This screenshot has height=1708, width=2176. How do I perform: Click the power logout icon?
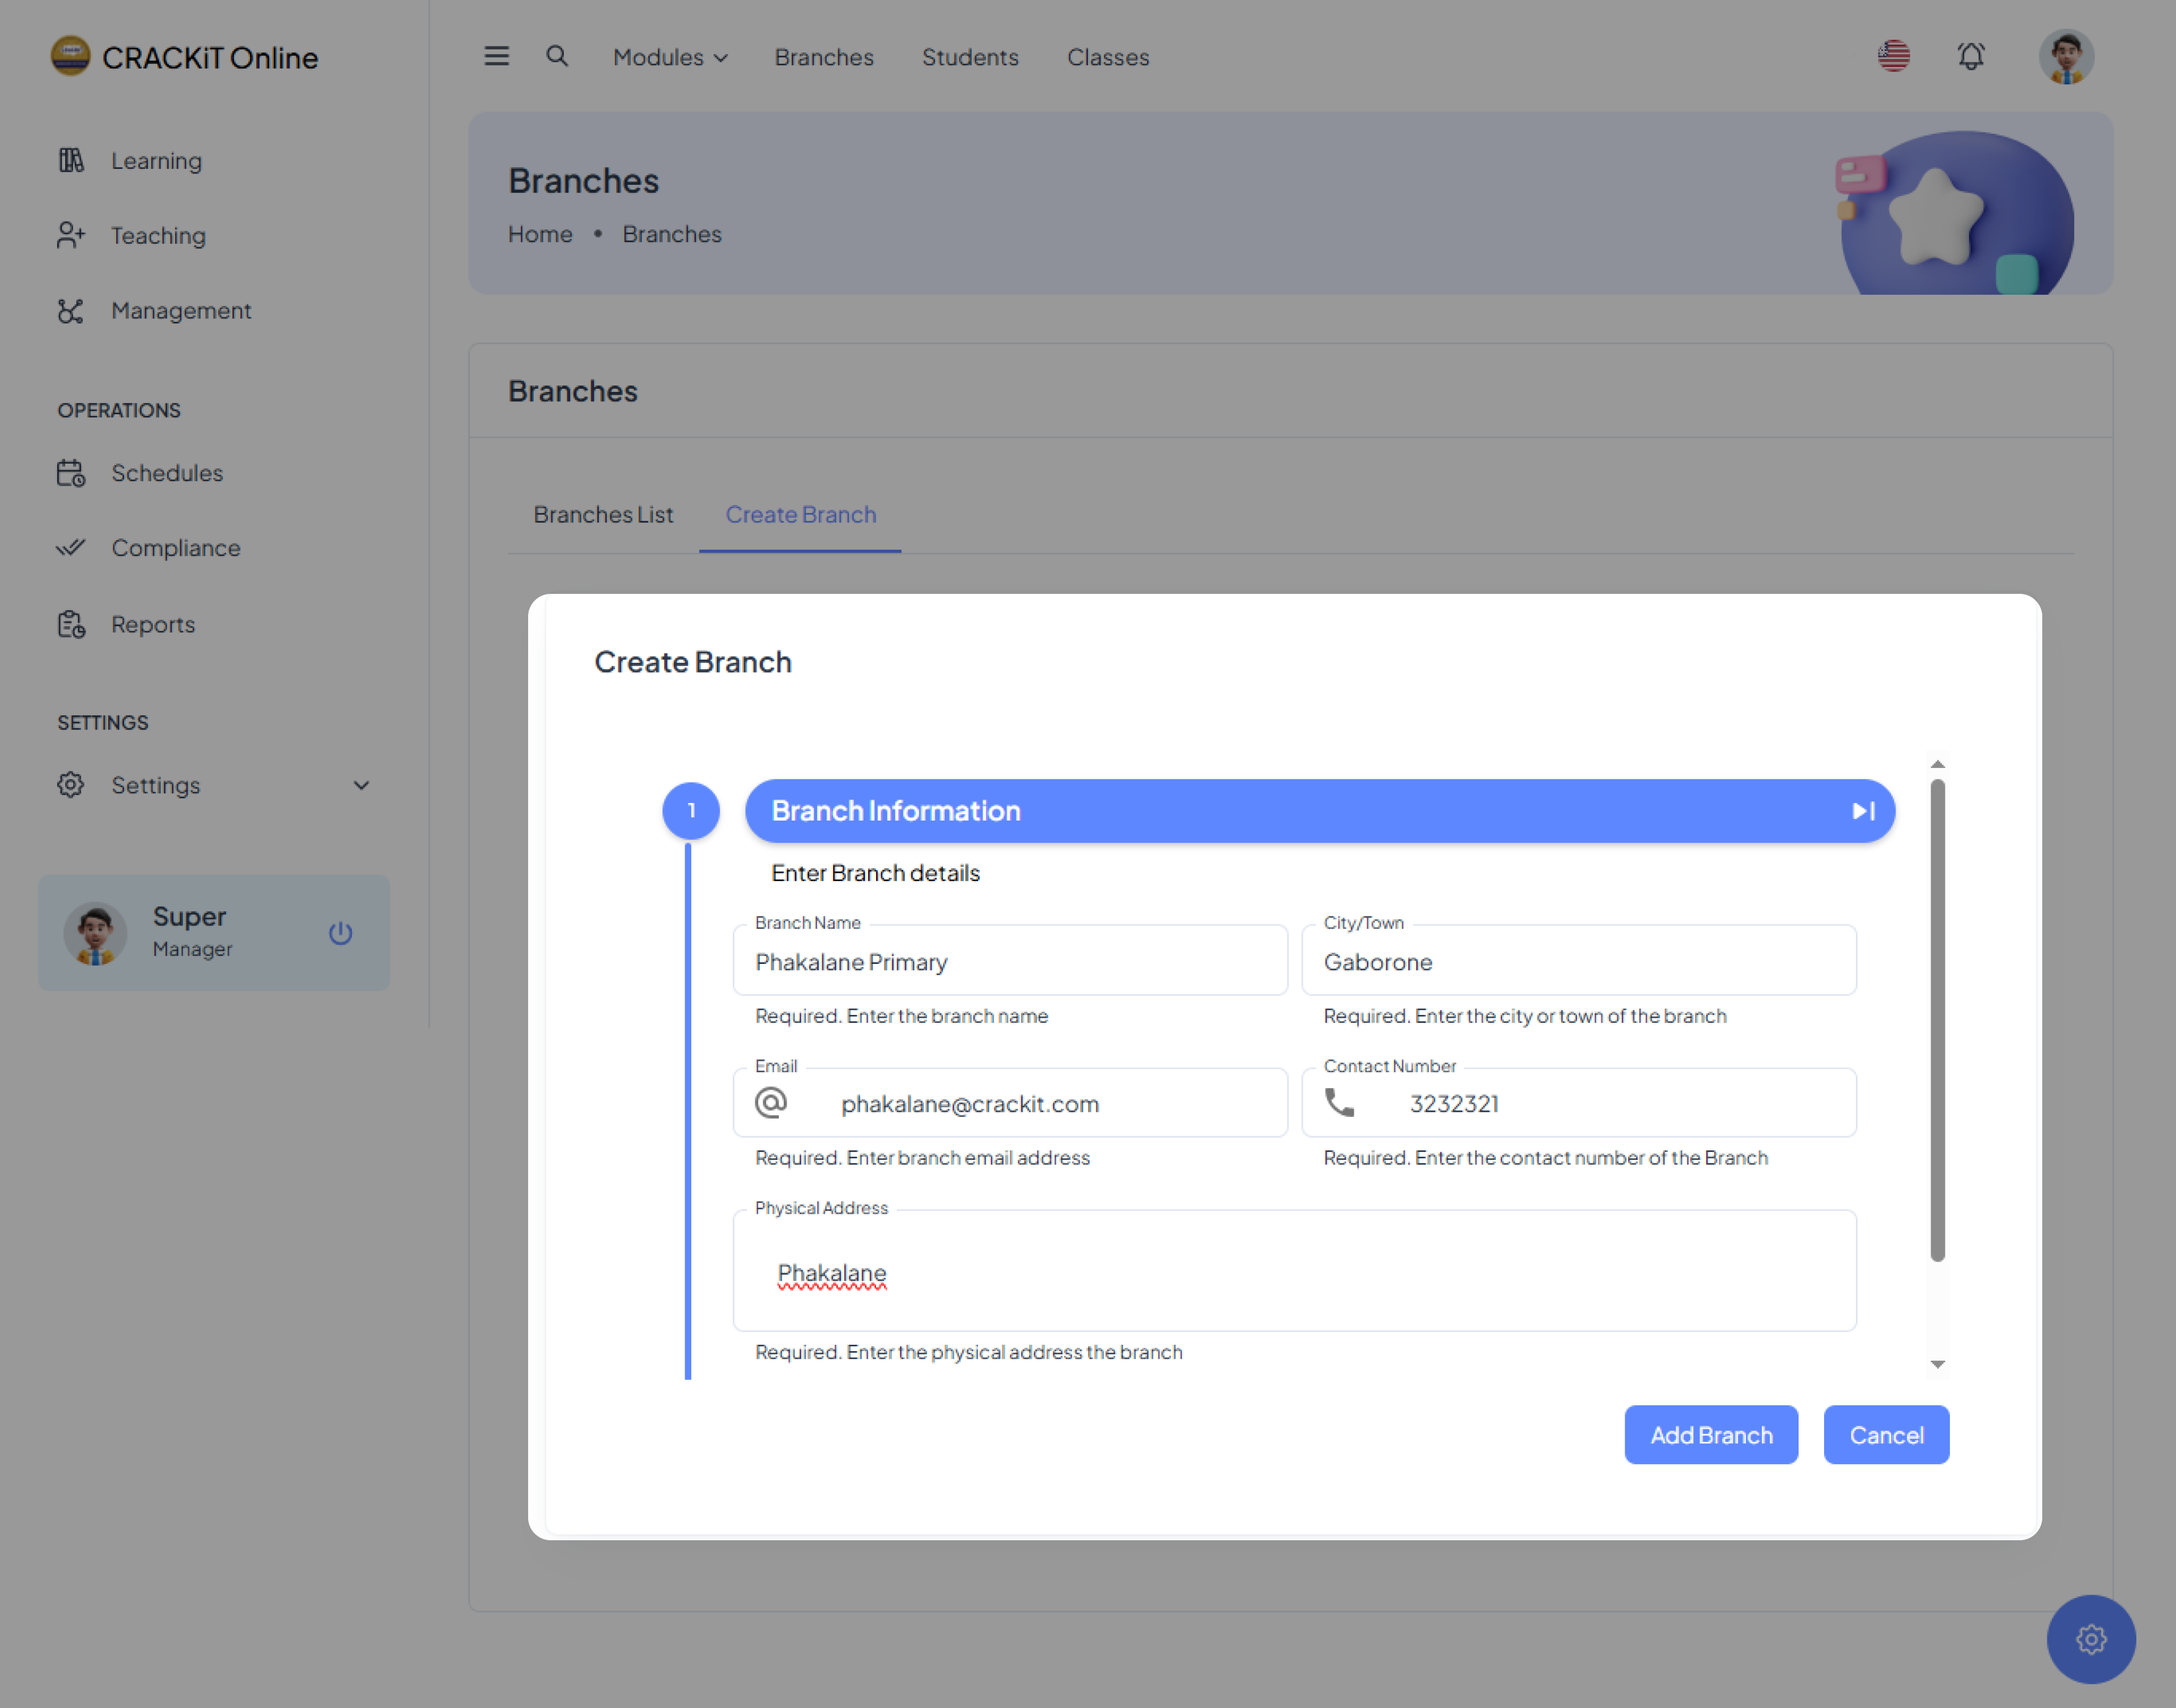tap(340, 933)
